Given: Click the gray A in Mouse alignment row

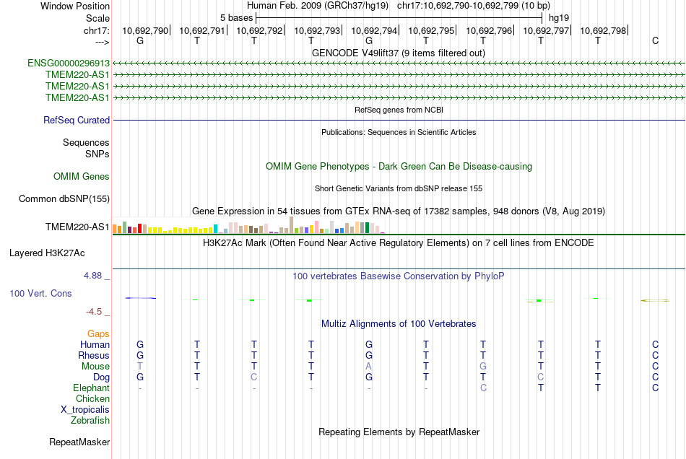Looking at the screenshot, I should (369, 367).
